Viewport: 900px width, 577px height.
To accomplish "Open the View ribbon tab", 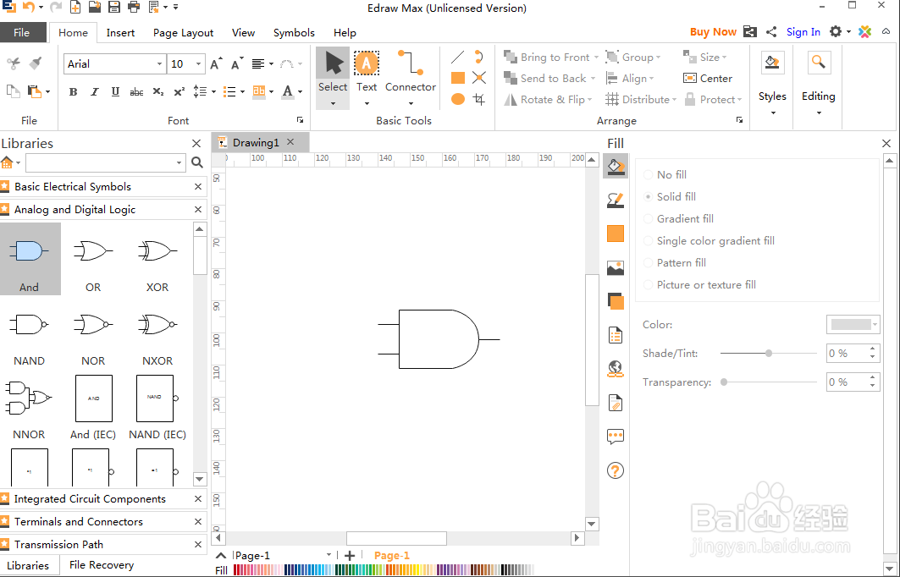I will pos(243,33).
